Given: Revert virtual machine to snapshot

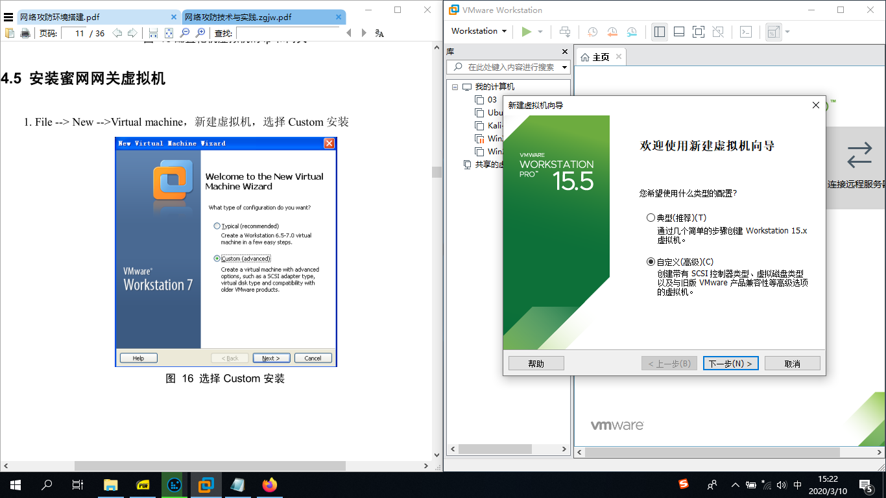Looking at the screenshot, I should 612,31.
